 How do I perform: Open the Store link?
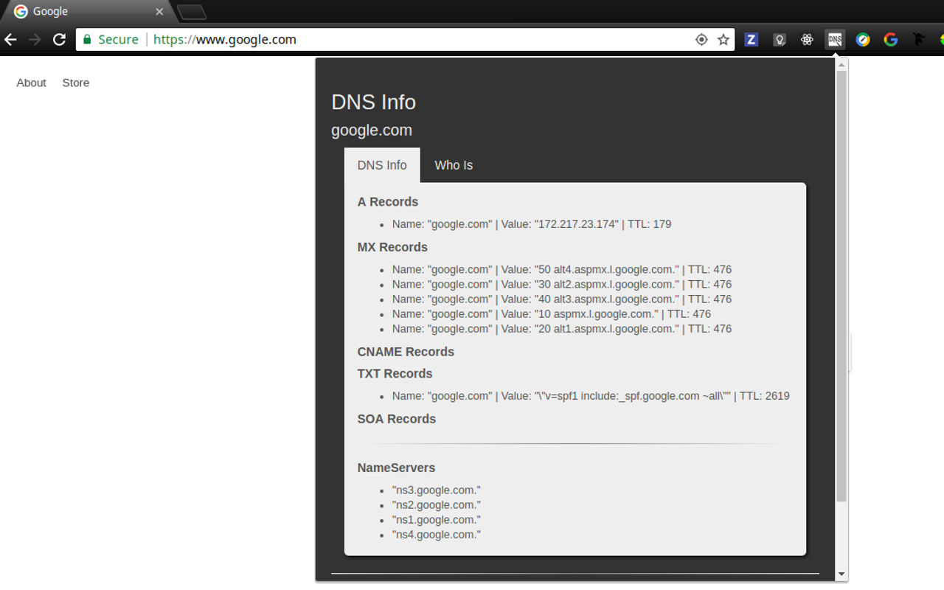click(75, 83)
